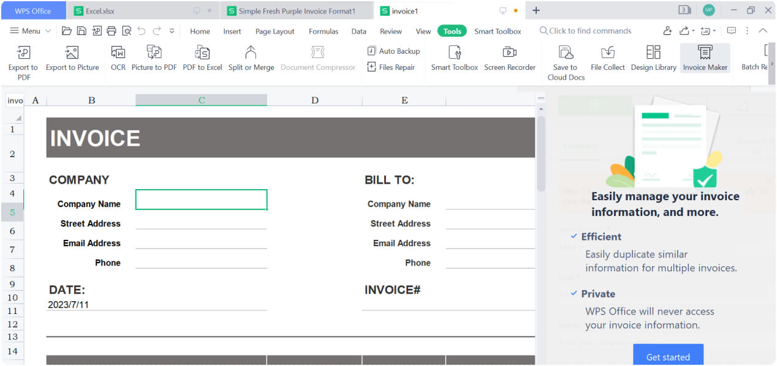Open the Design Library

[x=653, y=58]
